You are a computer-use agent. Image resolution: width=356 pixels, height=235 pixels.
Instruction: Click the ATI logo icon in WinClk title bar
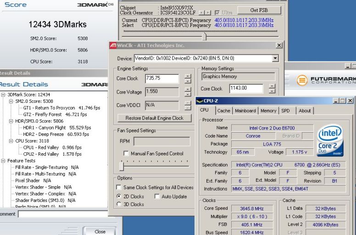(x=113, y=45)
